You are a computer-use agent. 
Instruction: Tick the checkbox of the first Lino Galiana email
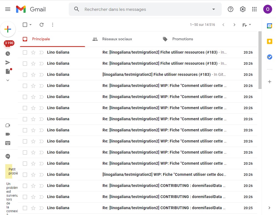(25, 52)
